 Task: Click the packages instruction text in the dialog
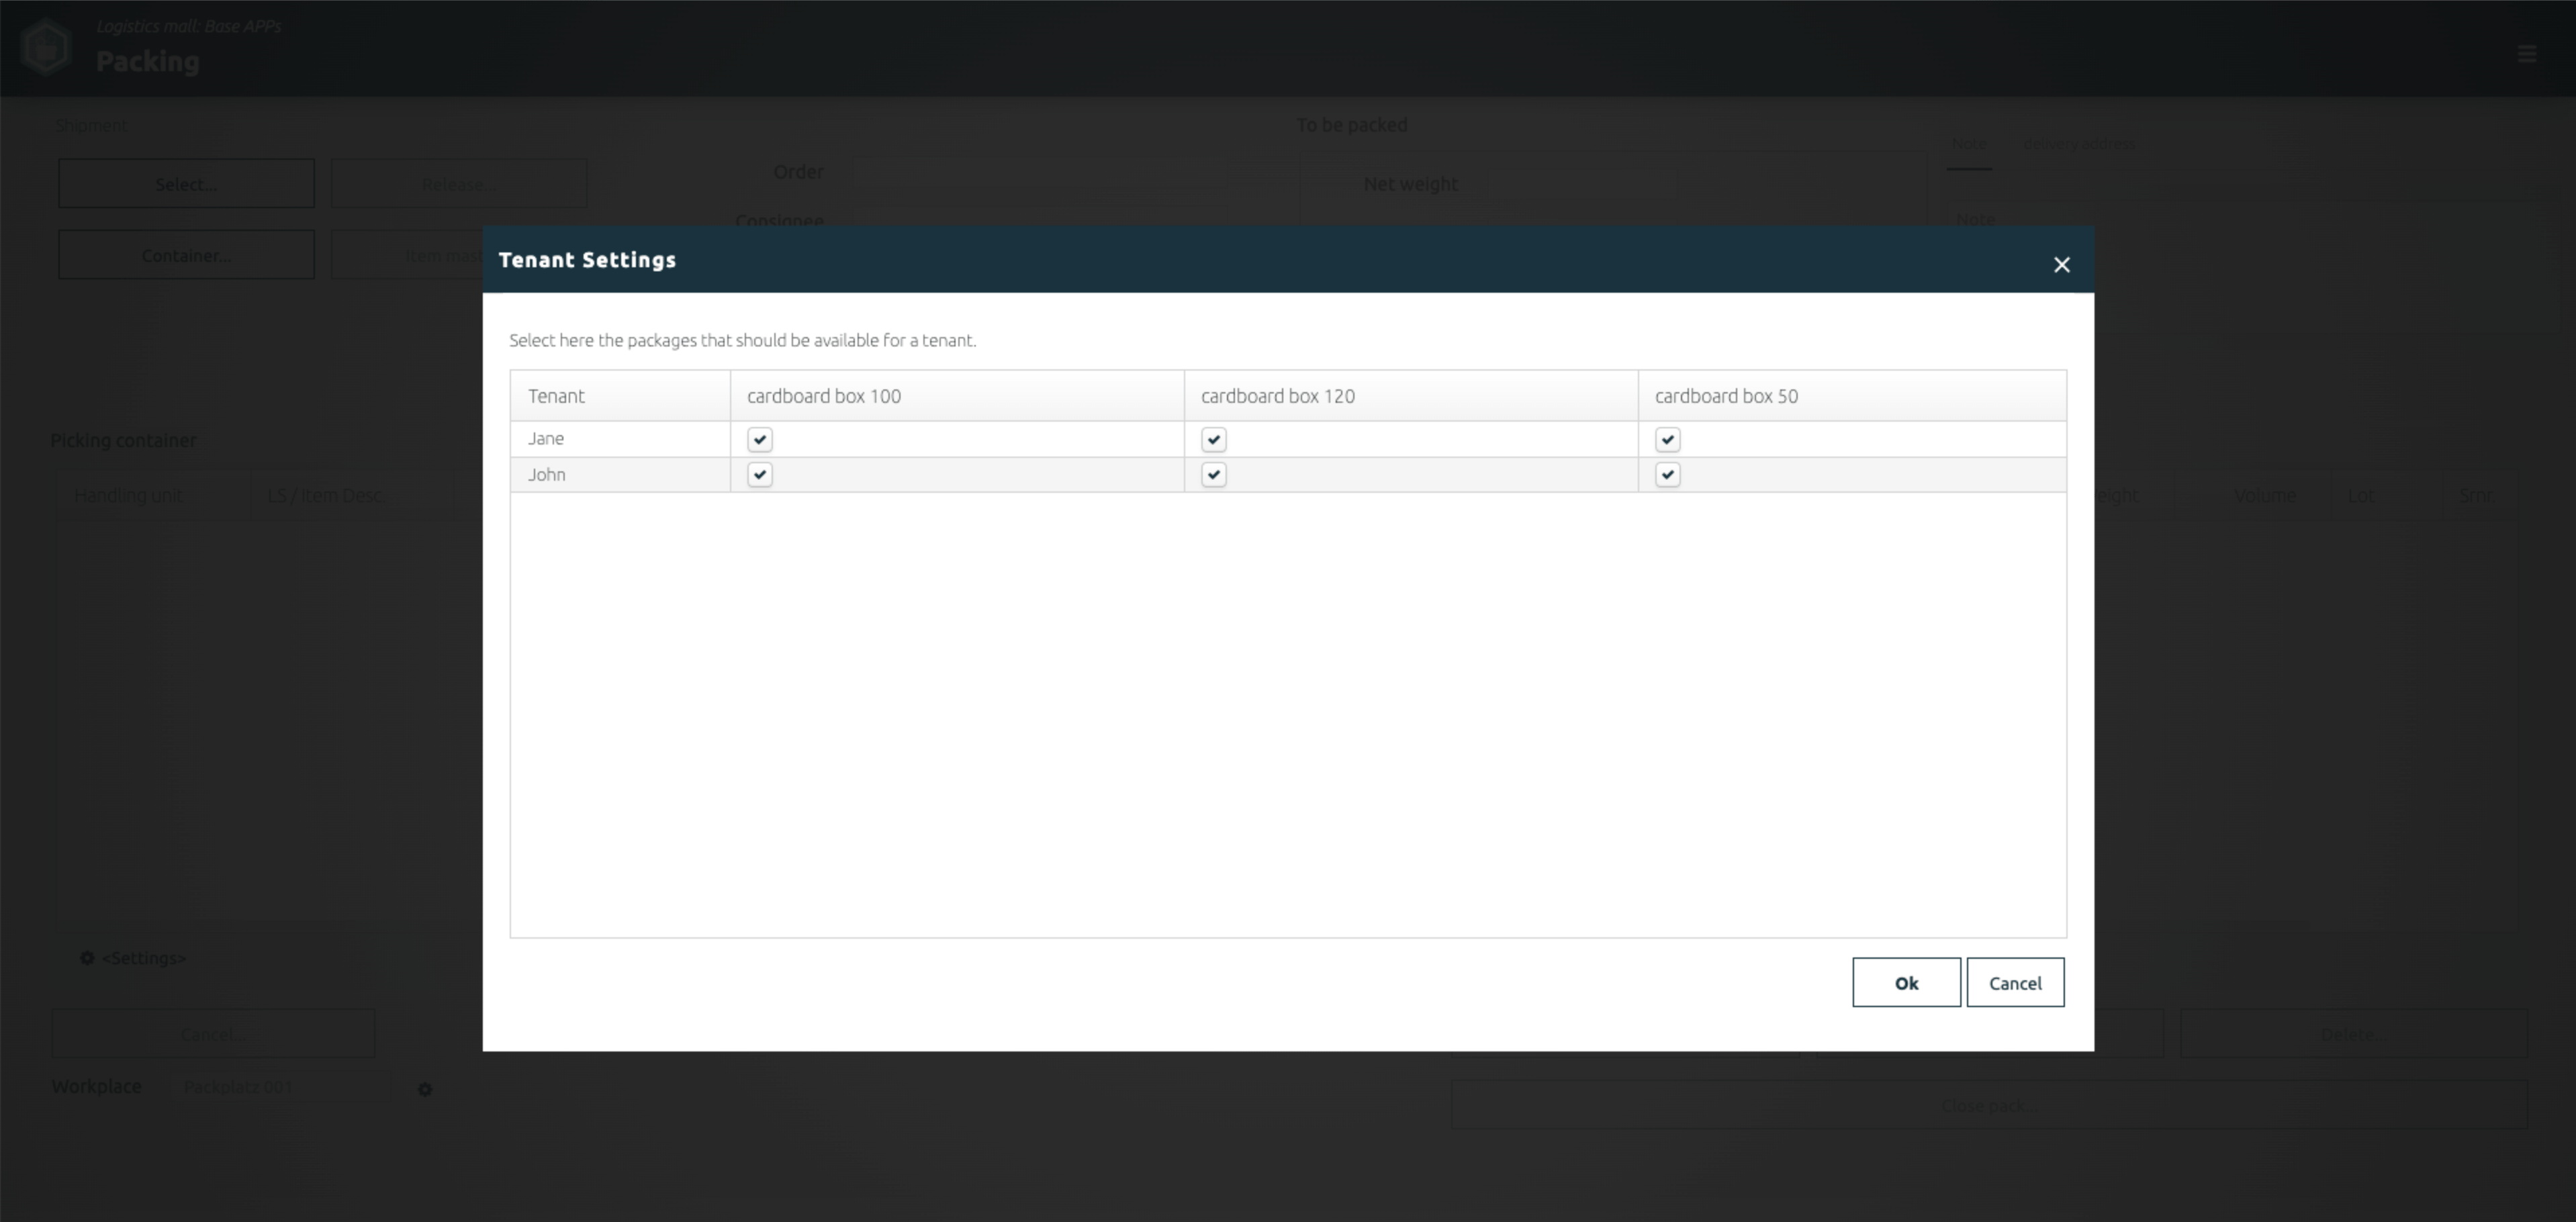point(742,340)
